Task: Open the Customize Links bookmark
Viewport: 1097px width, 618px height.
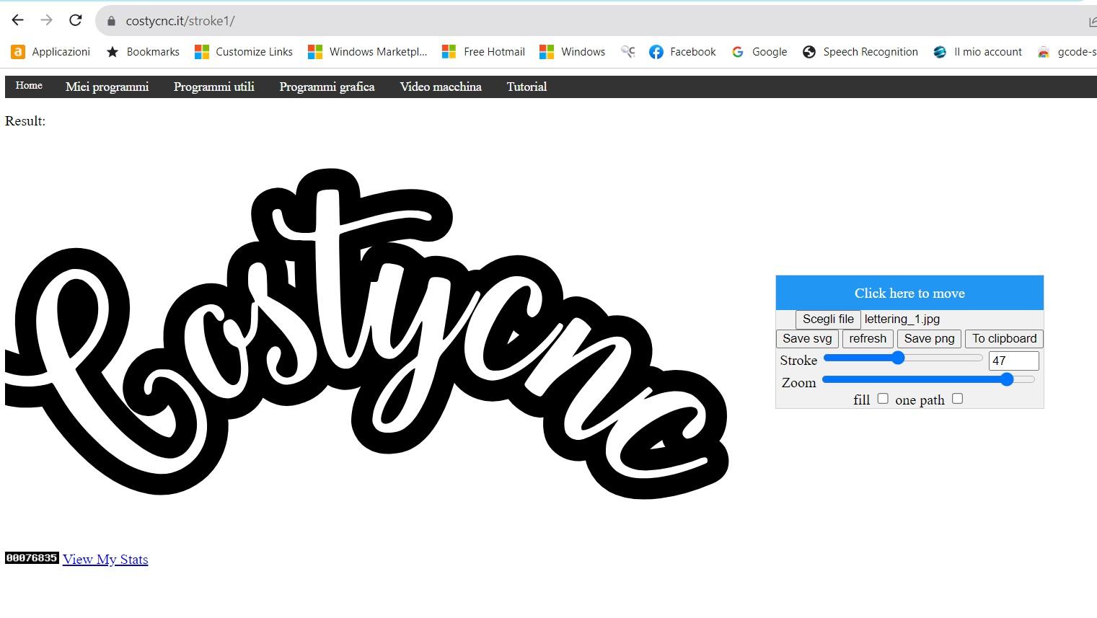Action: tap(244, 52)
